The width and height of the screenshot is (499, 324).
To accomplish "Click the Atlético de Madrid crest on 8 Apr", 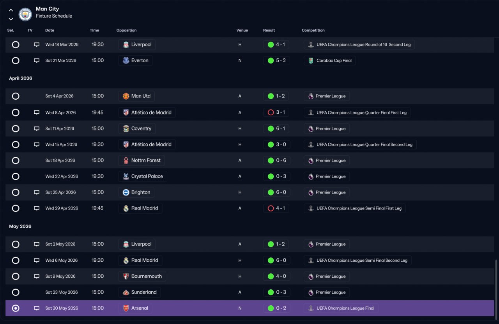I will (126, 113).
